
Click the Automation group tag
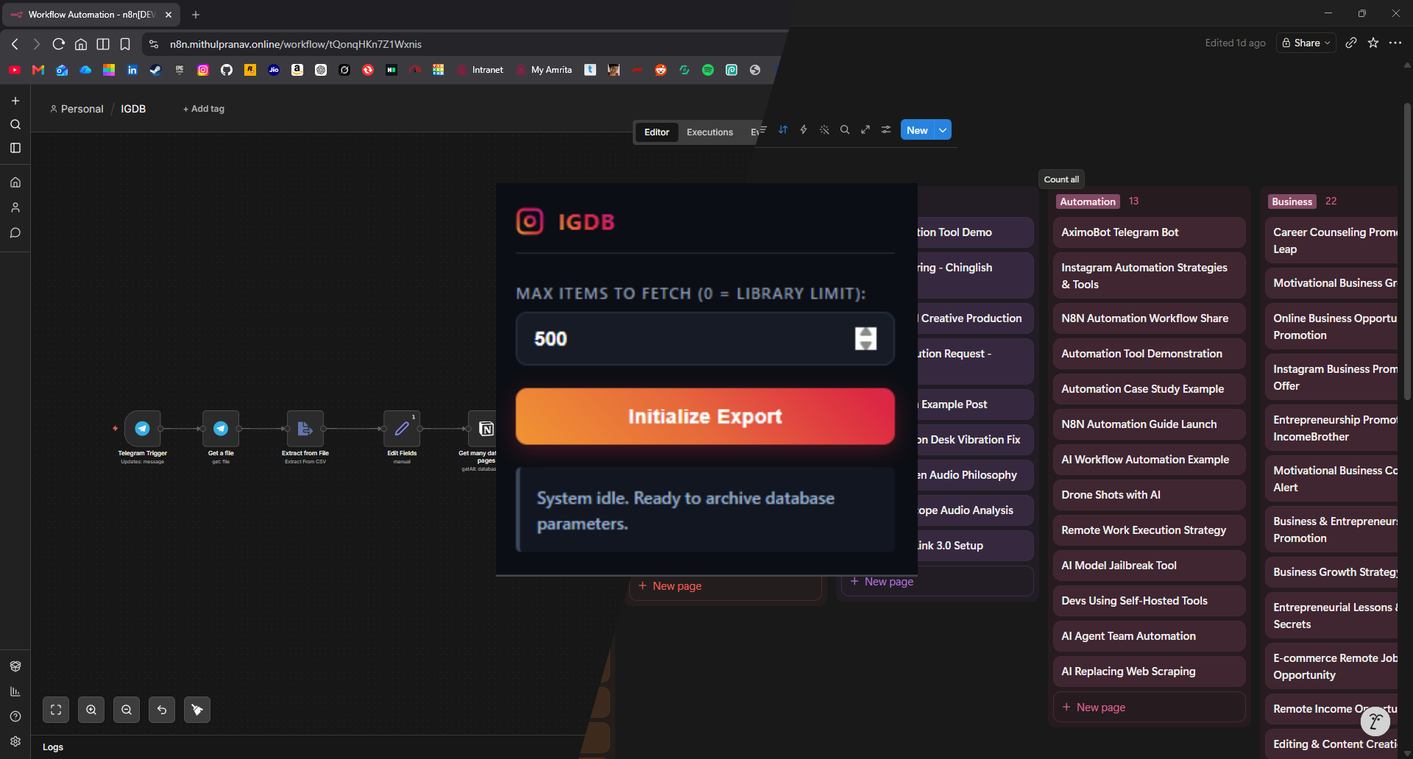(1088, 202)
